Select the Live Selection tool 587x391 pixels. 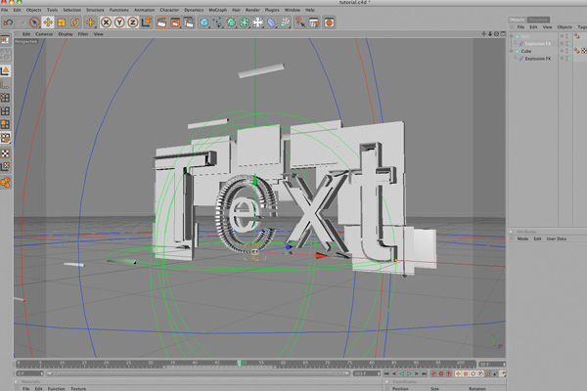(34, 22)
